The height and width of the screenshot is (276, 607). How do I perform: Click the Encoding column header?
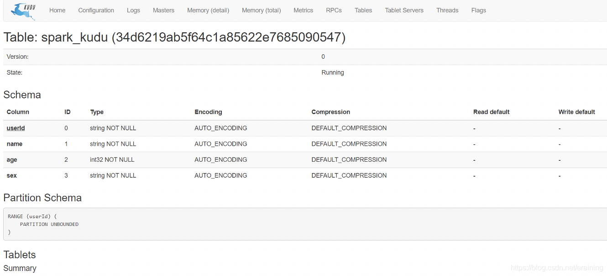208,112
